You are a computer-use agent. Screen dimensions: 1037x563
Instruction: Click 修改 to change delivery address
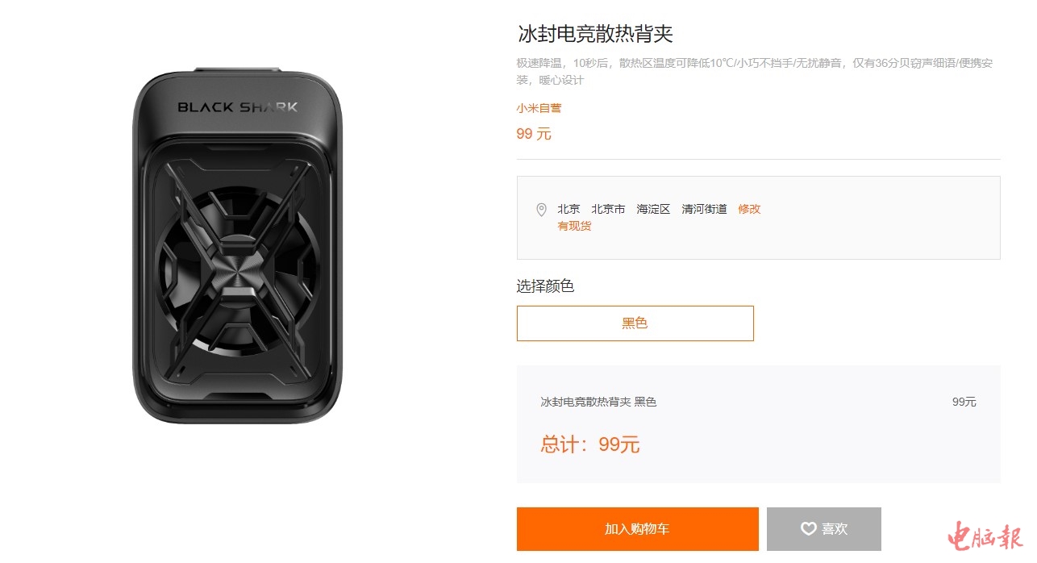click(749, 209)
